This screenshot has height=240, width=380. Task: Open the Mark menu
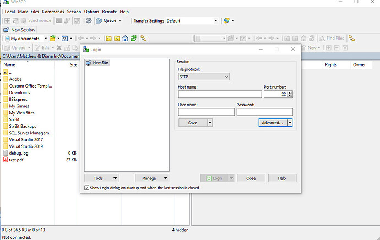point(23,12)
